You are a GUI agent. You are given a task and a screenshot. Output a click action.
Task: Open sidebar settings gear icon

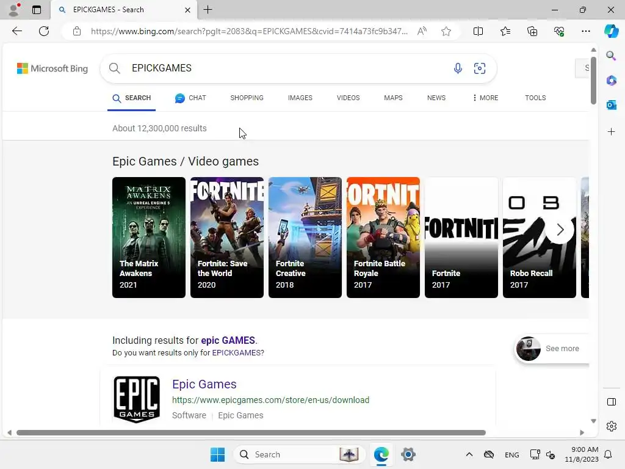(611, 426)
